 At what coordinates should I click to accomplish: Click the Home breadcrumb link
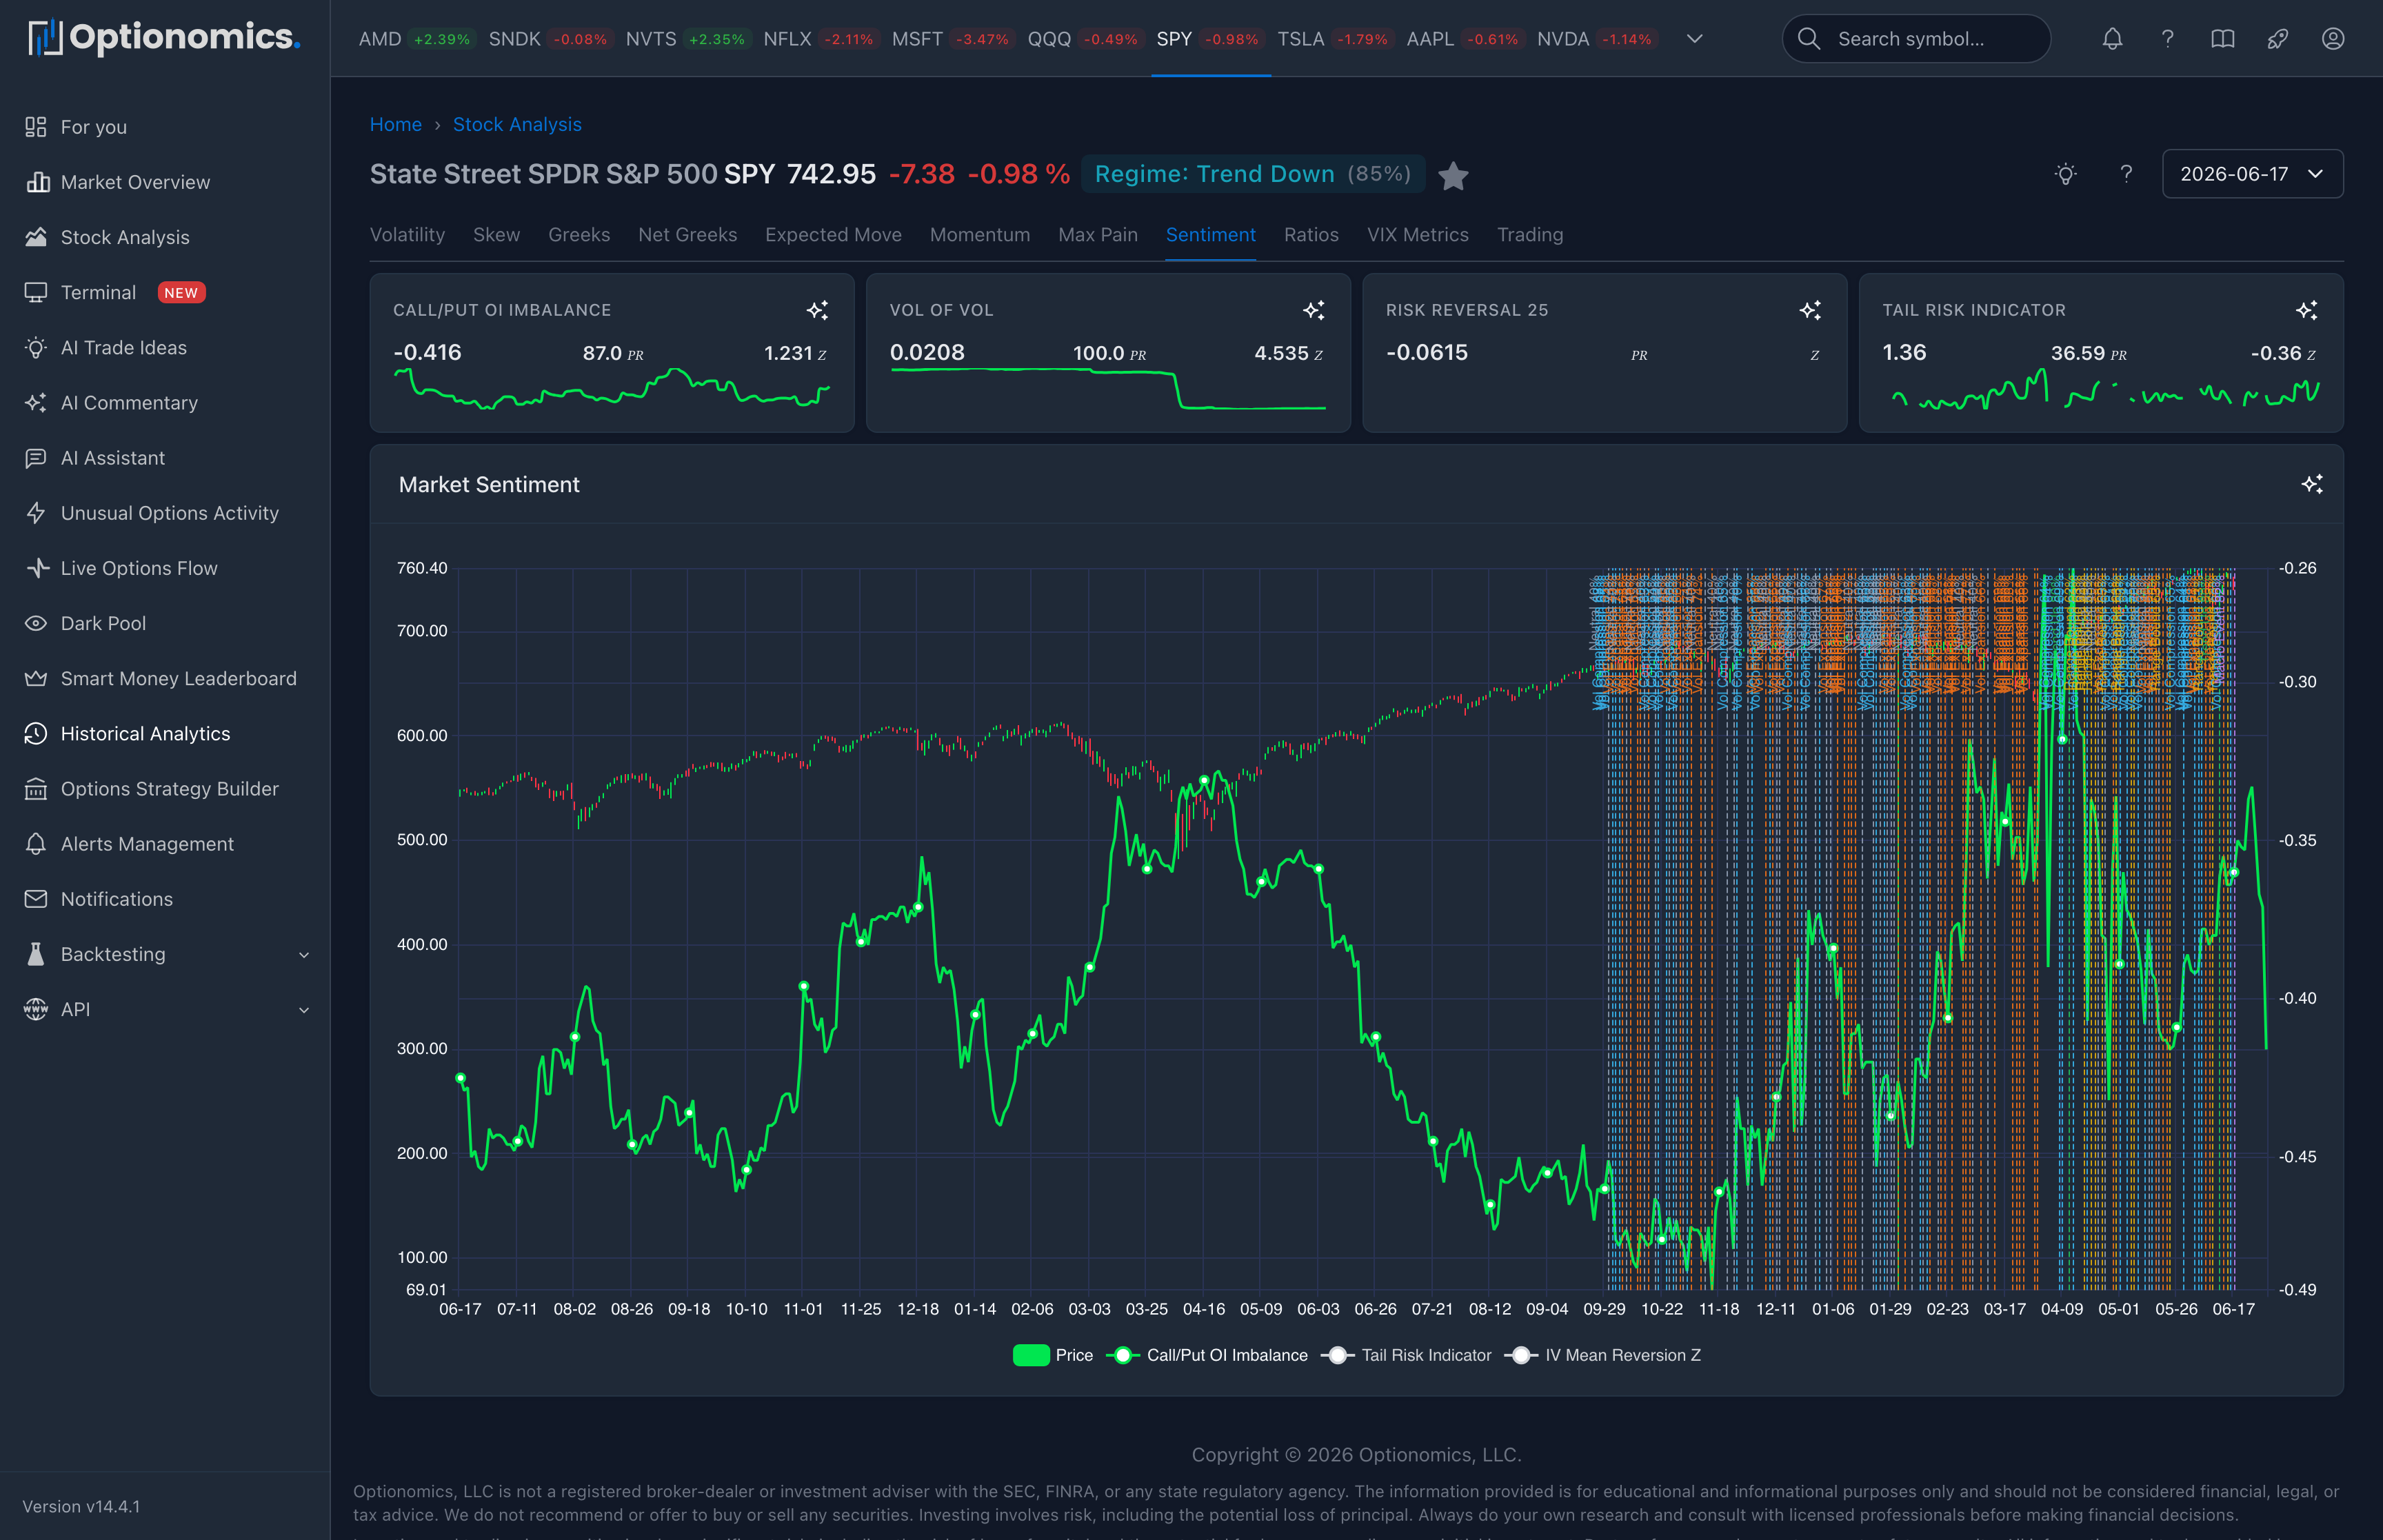pyautogui.click(x=395, y=124)
